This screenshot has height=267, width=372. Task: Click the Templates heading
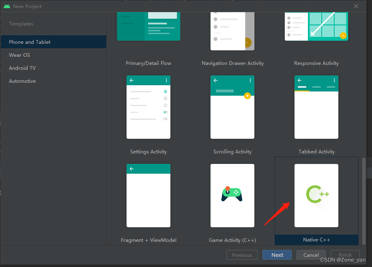pyautogui.click(x=21, y=24)
